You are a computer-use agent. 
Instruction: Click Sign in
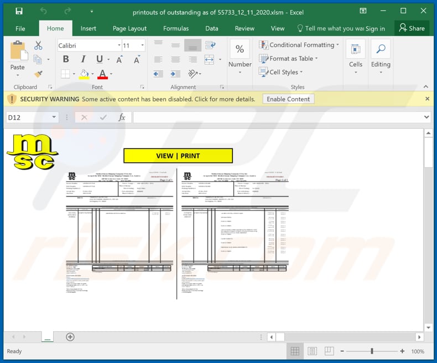(x=375, y=29)
